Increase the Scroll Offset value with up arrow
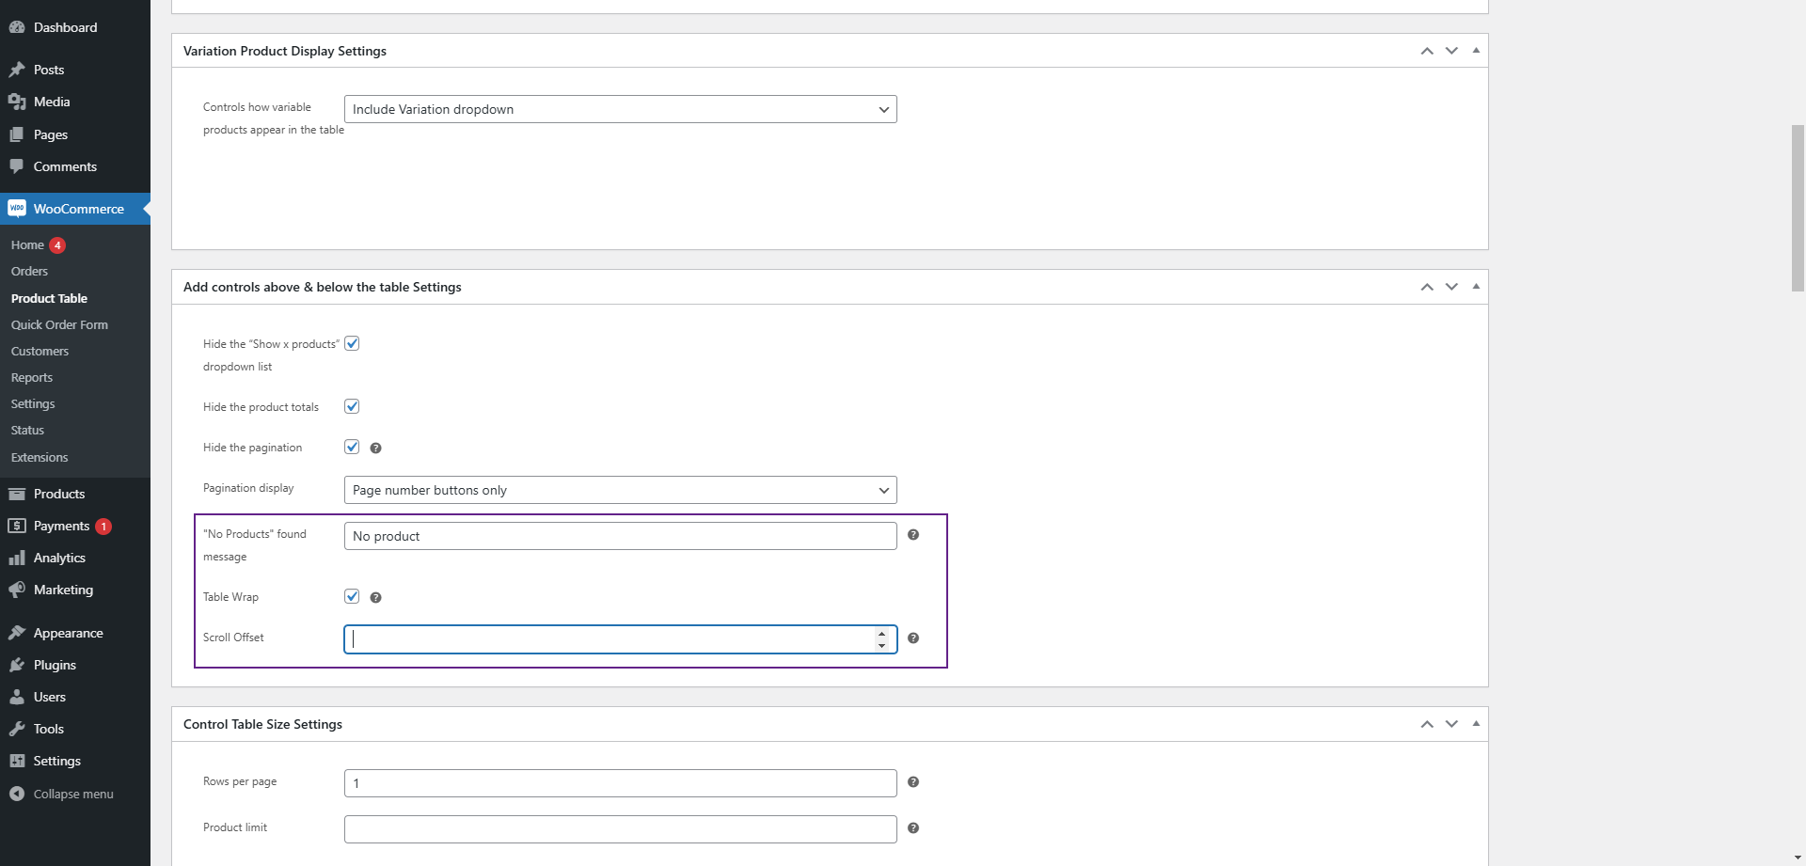1806x866 pixels. click(881, 634)
